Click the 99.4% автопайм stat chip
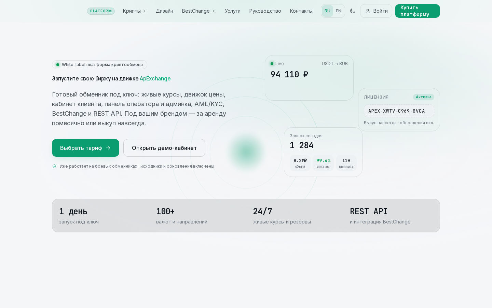Image resolution: width=492 pixels, height=308 pixels. pyautogui.click(x=323, y=163)
